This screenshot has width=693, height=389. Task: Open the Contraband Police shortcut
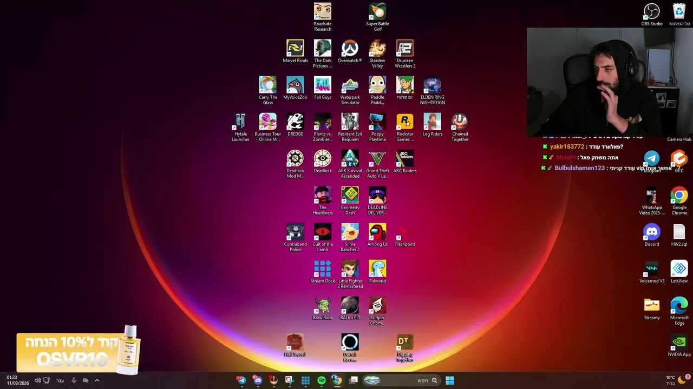[x=295, y=237]
